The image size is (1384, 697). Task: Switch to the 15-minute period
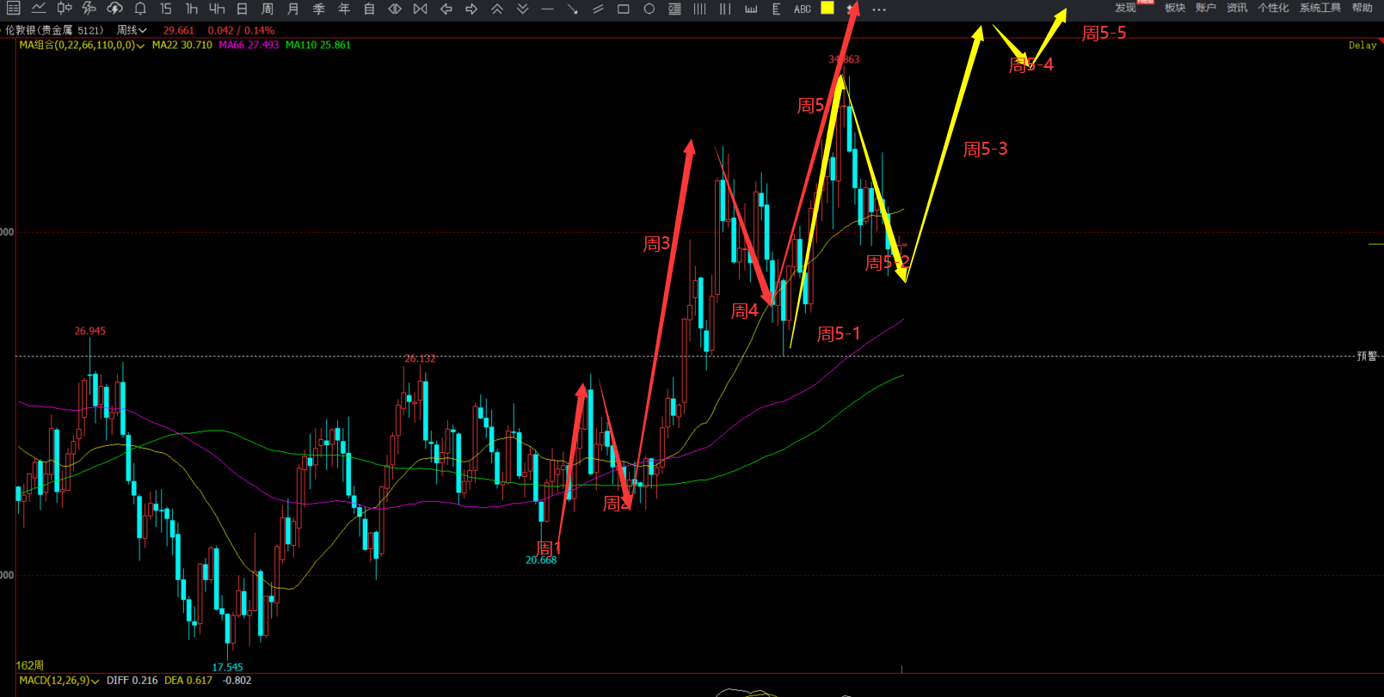[x=166, y=9]
